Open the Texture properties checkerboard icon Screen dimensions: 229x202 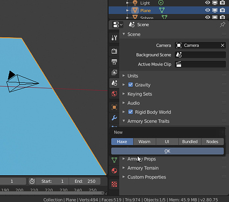(x=114, y=184)
